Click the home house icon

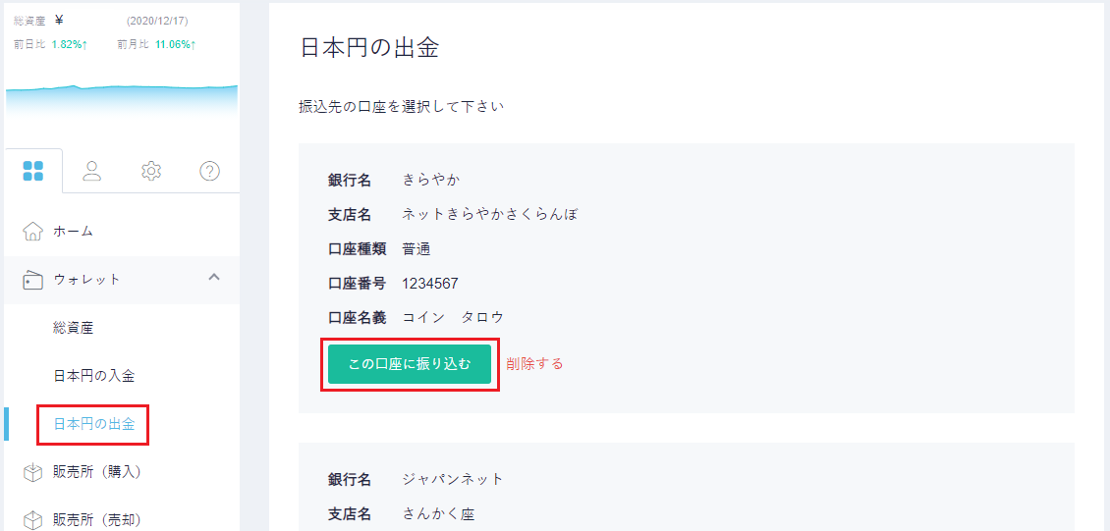pyautogui.click(x=33, y=232)
